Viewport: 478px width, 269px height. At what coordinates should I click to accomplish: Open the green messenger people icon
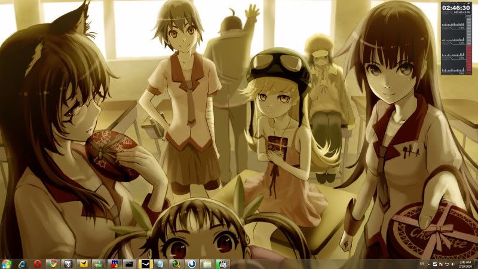tap(99, 264)
